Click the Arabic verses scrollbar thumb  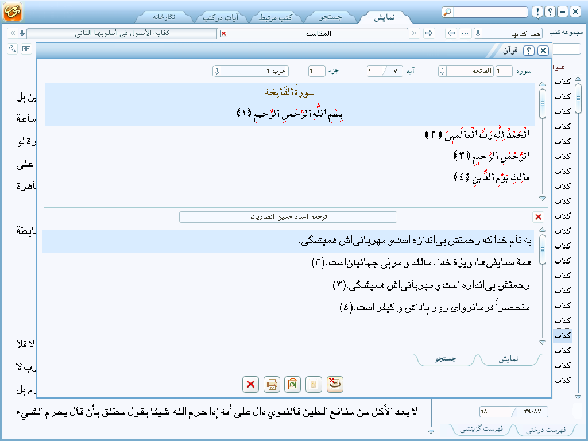[542, 103]
